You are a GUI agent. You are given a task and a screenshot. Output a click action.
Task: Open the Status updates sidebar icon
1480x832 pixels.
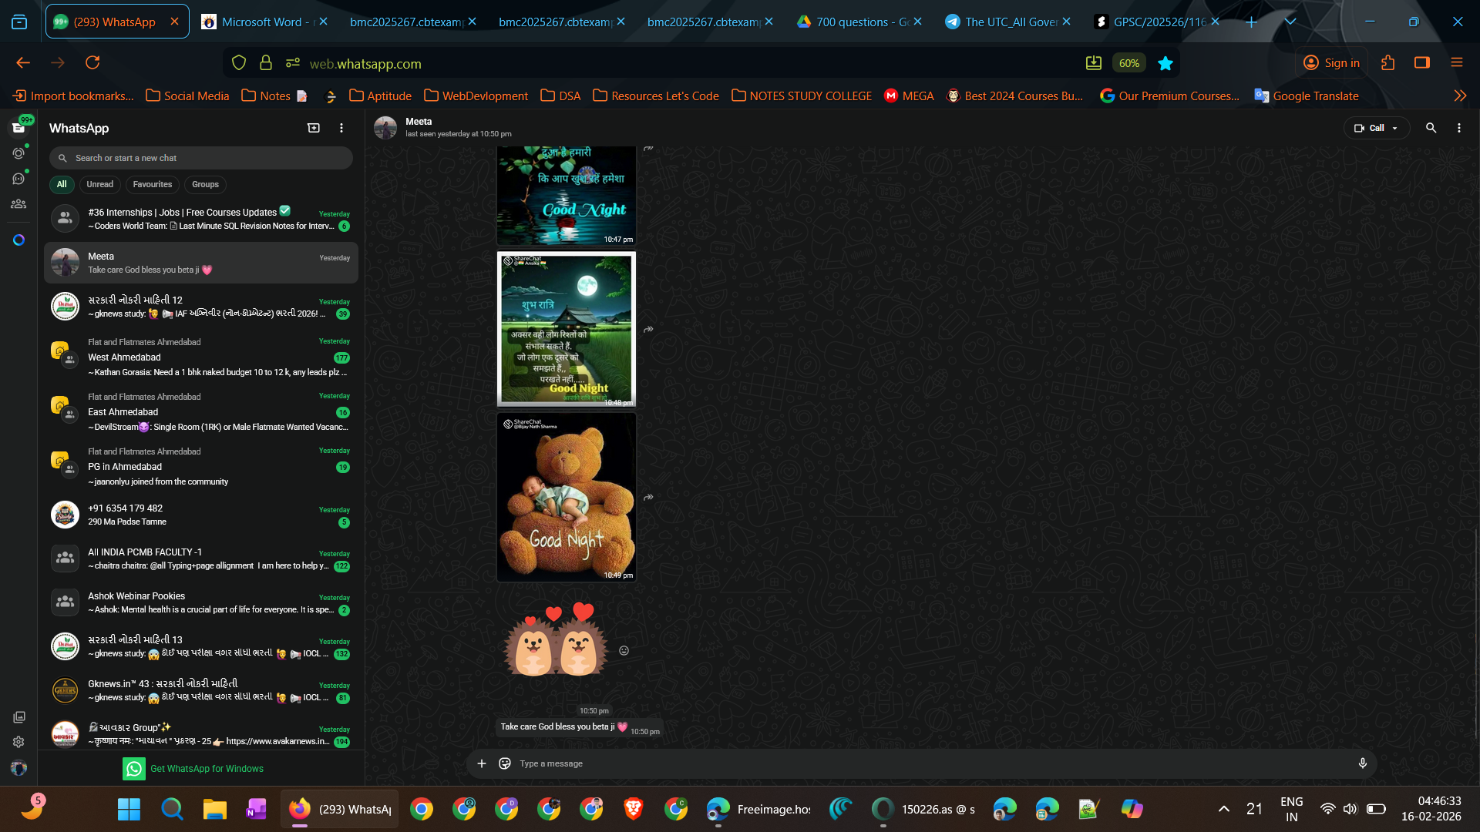point(18,153)
